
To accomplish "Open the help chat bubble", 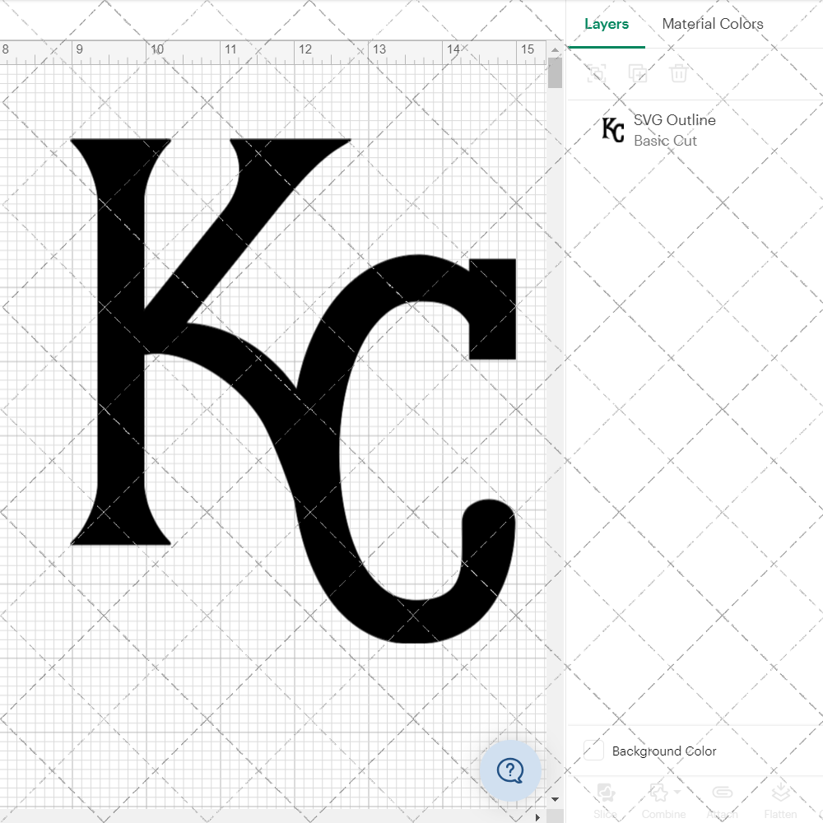I will (x=509, y=770).
